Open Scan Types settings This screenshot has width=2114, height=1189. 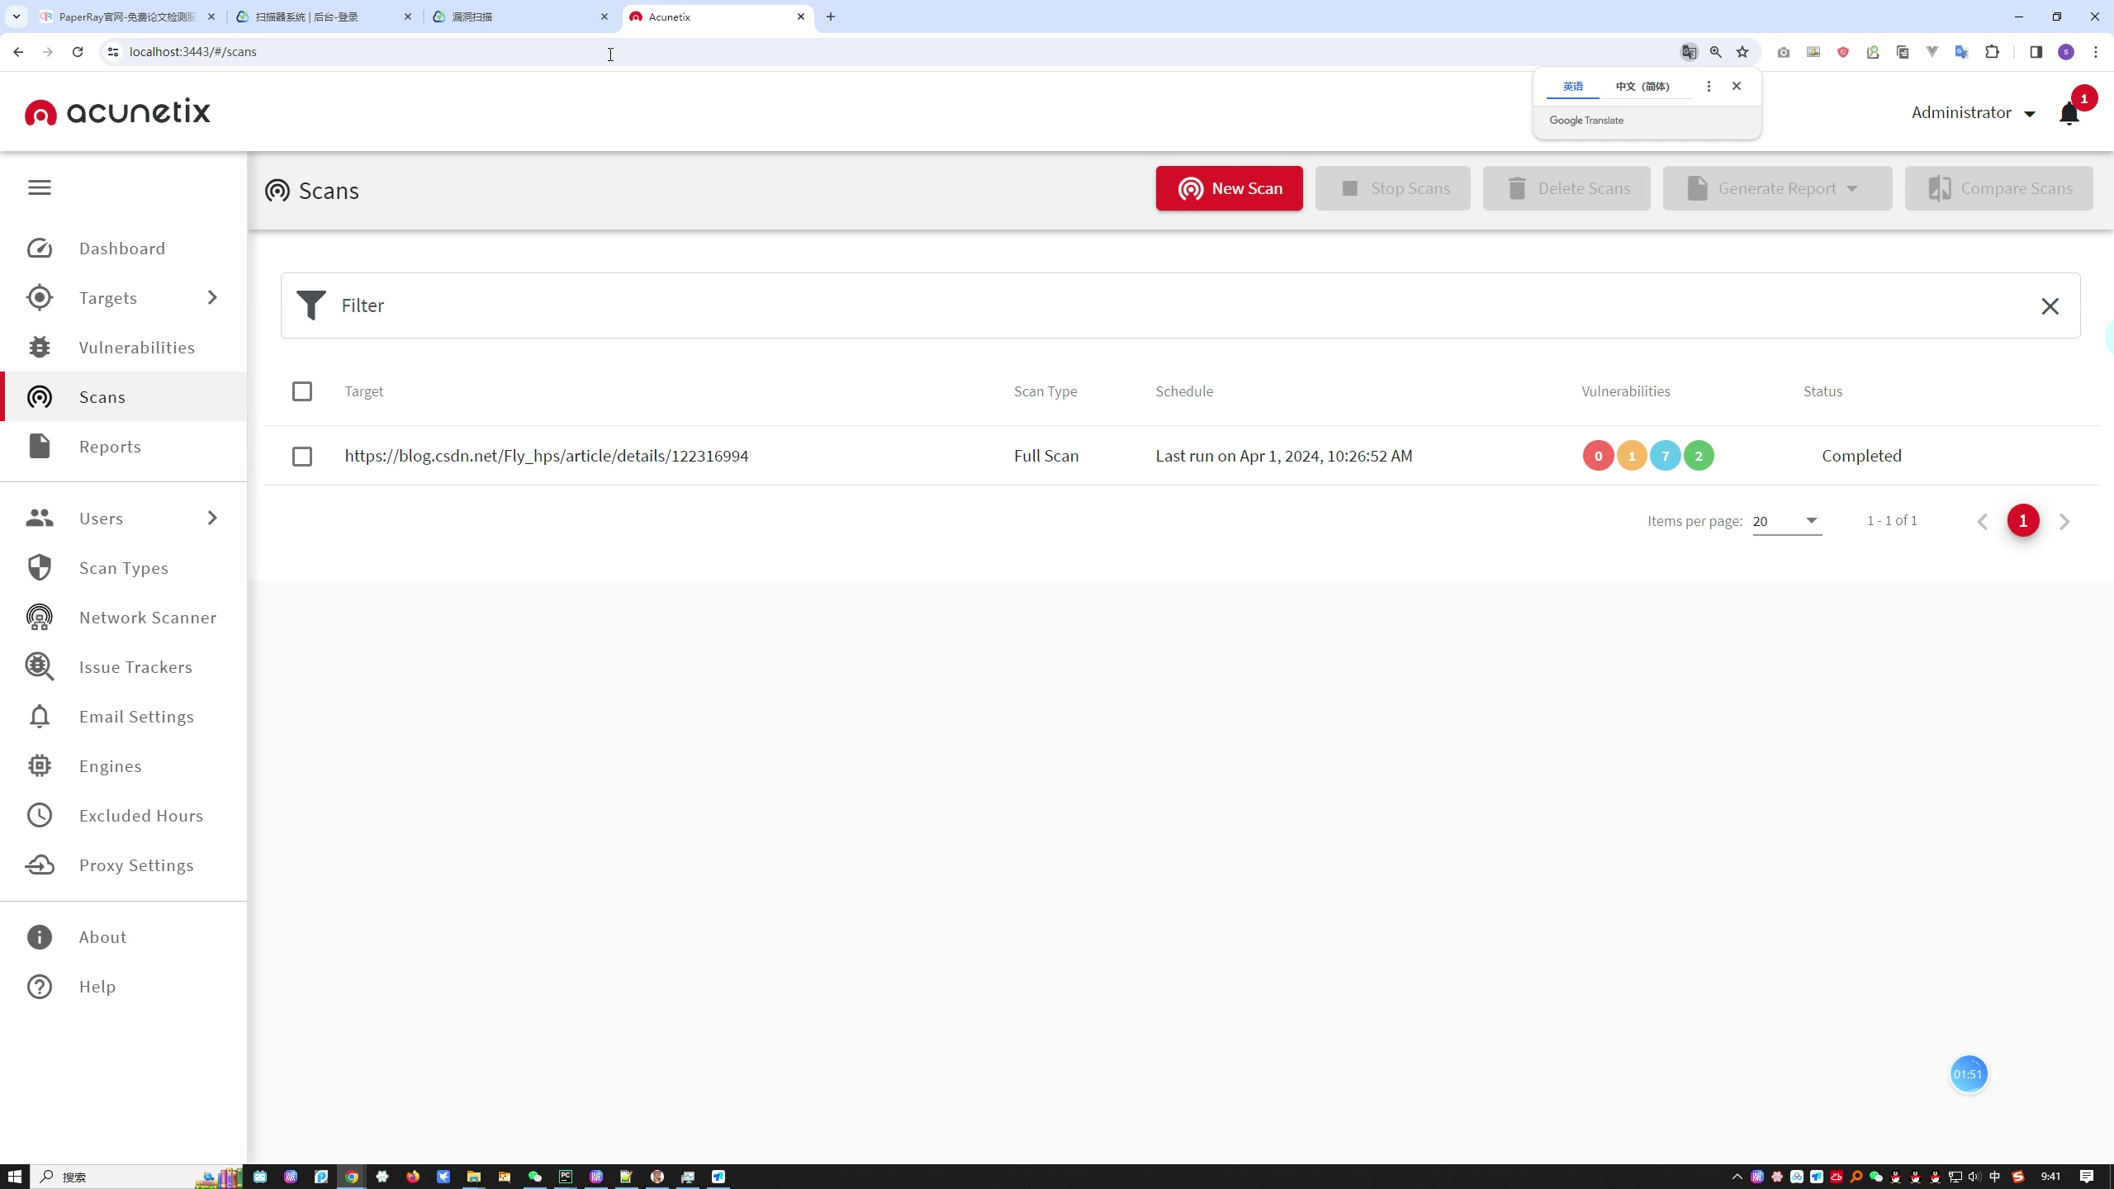tap(124, 568)
